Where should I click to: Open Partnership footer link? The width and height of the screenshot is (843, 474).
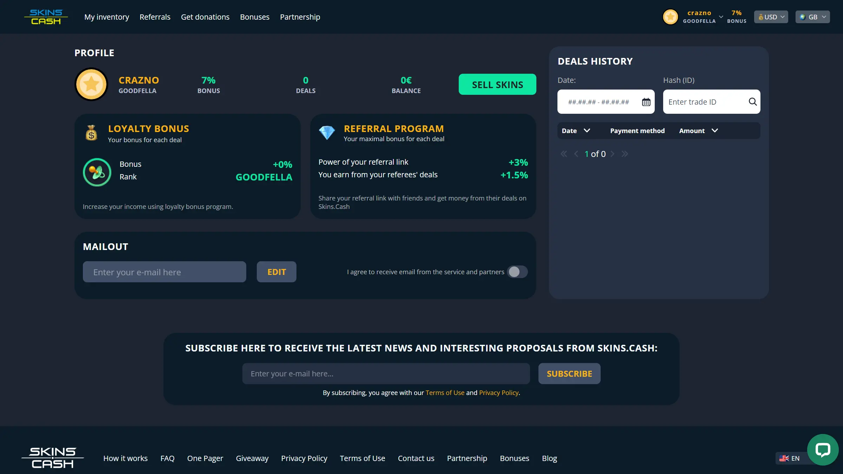(x=467, y=458)
